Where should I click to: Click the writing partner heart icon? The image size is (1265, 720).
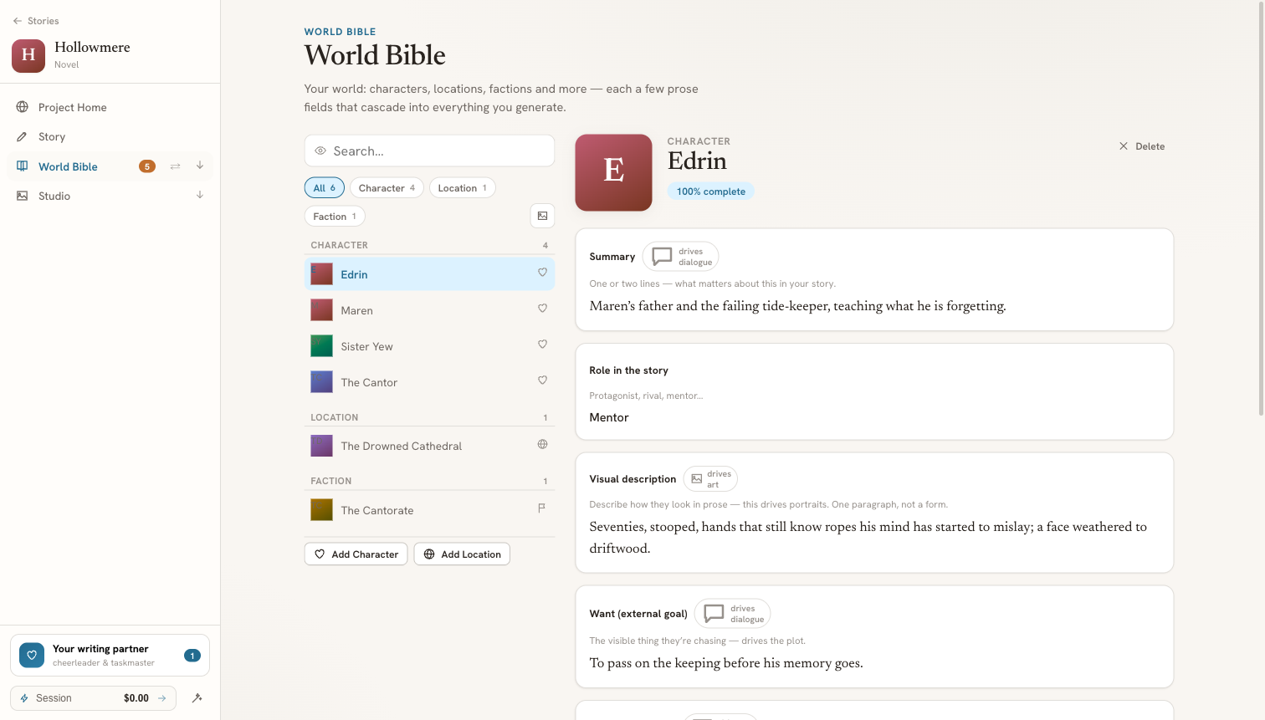pos(32,656)
